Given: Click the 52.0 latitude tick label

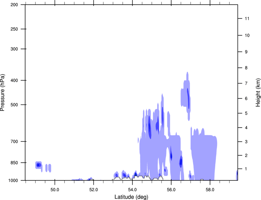Looking at the screenshot, I should click(x=94, y=190).
